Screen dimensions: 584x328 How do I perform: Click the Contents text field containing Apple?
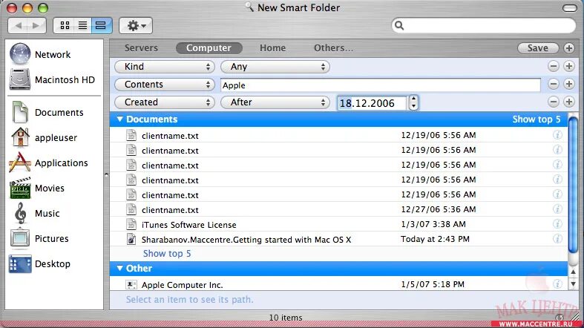pyautogui.click(x=380, y=85)
